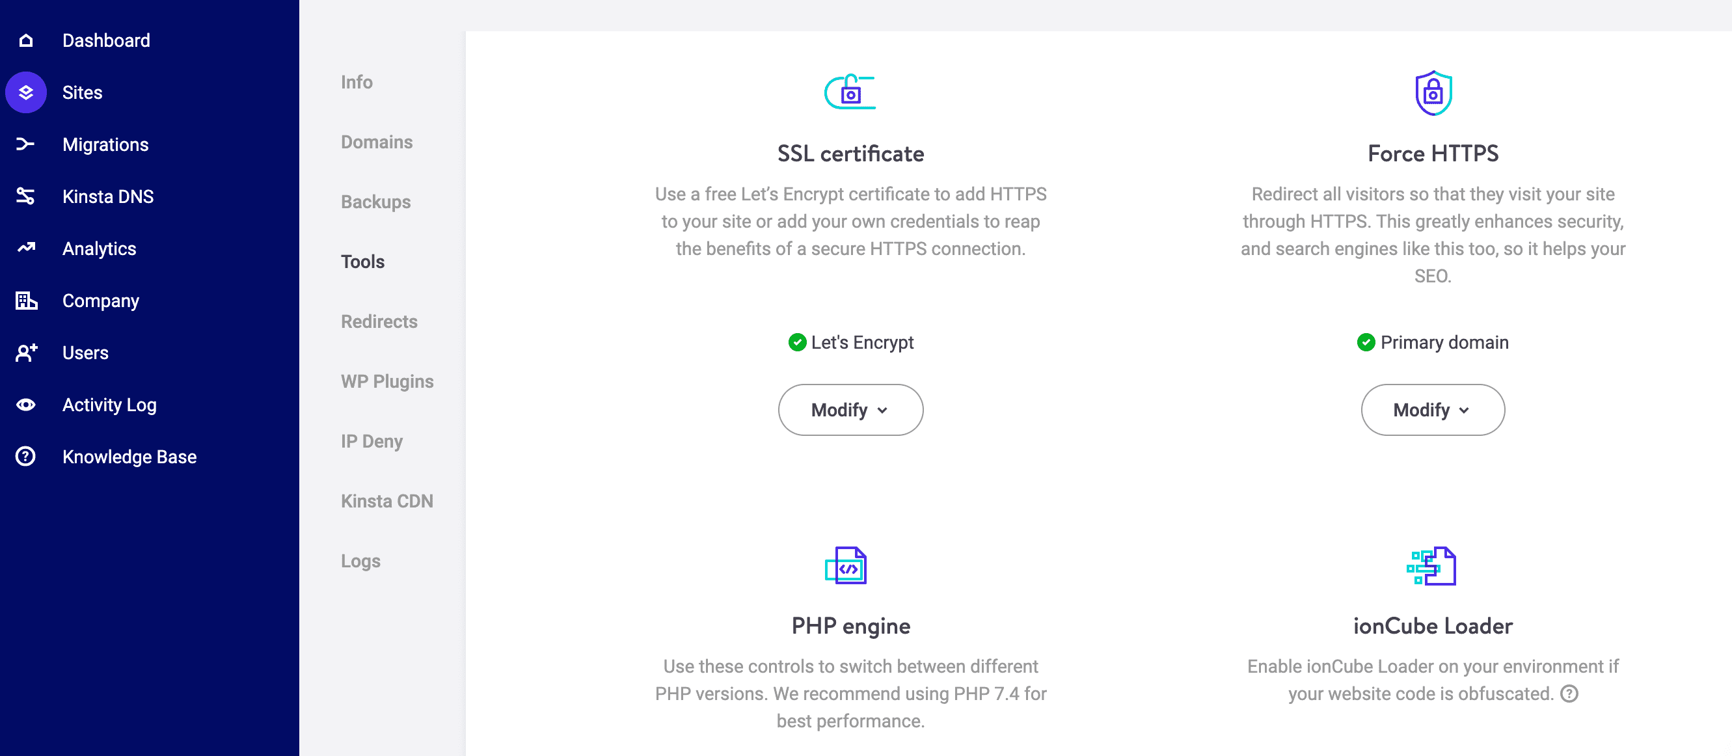The width and height of the screenshot is (1732, 756).
Task: Click the Users add-person icon
Action: coord(25,353)
